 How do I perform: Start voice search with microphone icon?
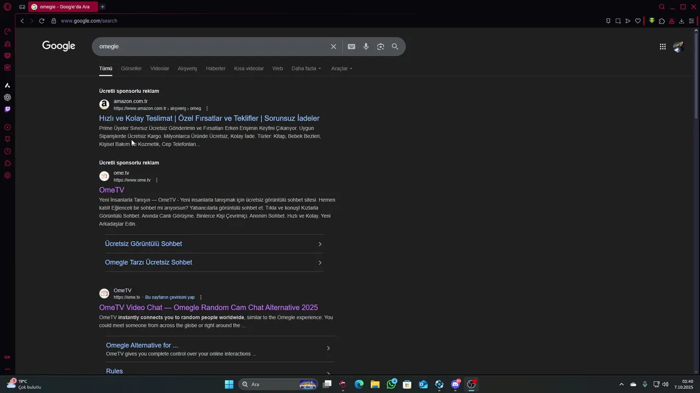pos(366,46)
